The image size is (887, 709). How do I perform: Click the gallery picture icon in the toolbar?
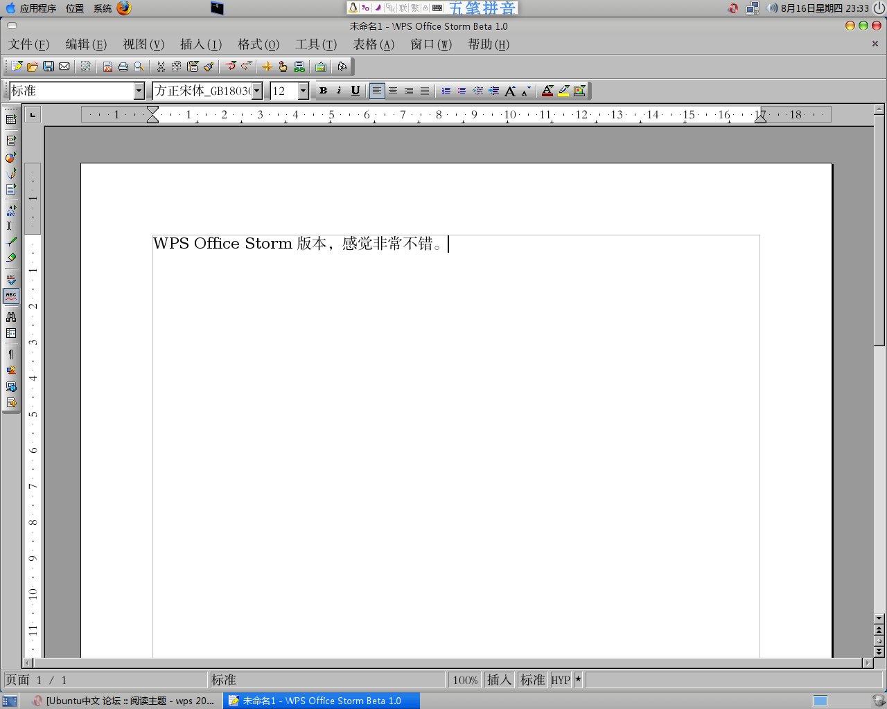(320, 66)
